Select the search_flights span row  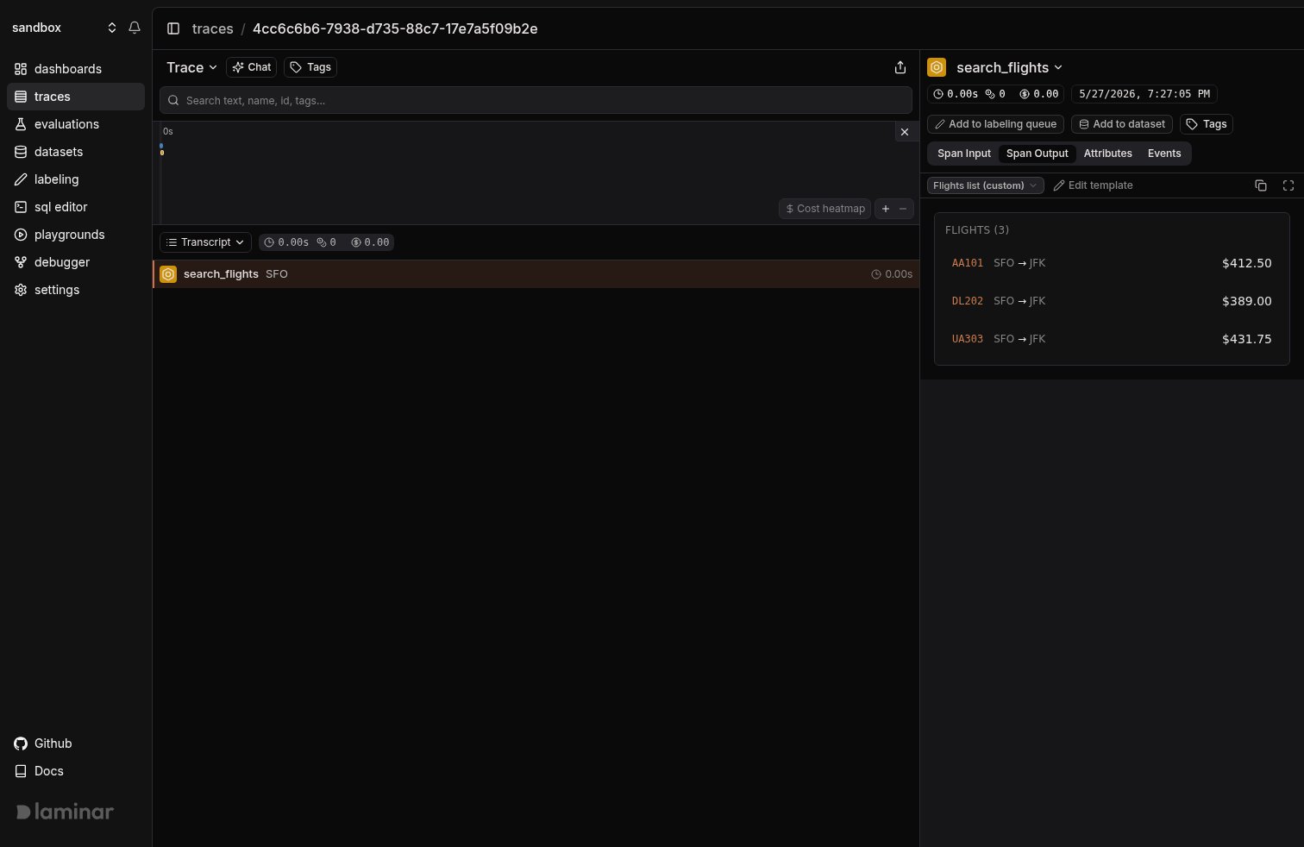coord(536,274)
